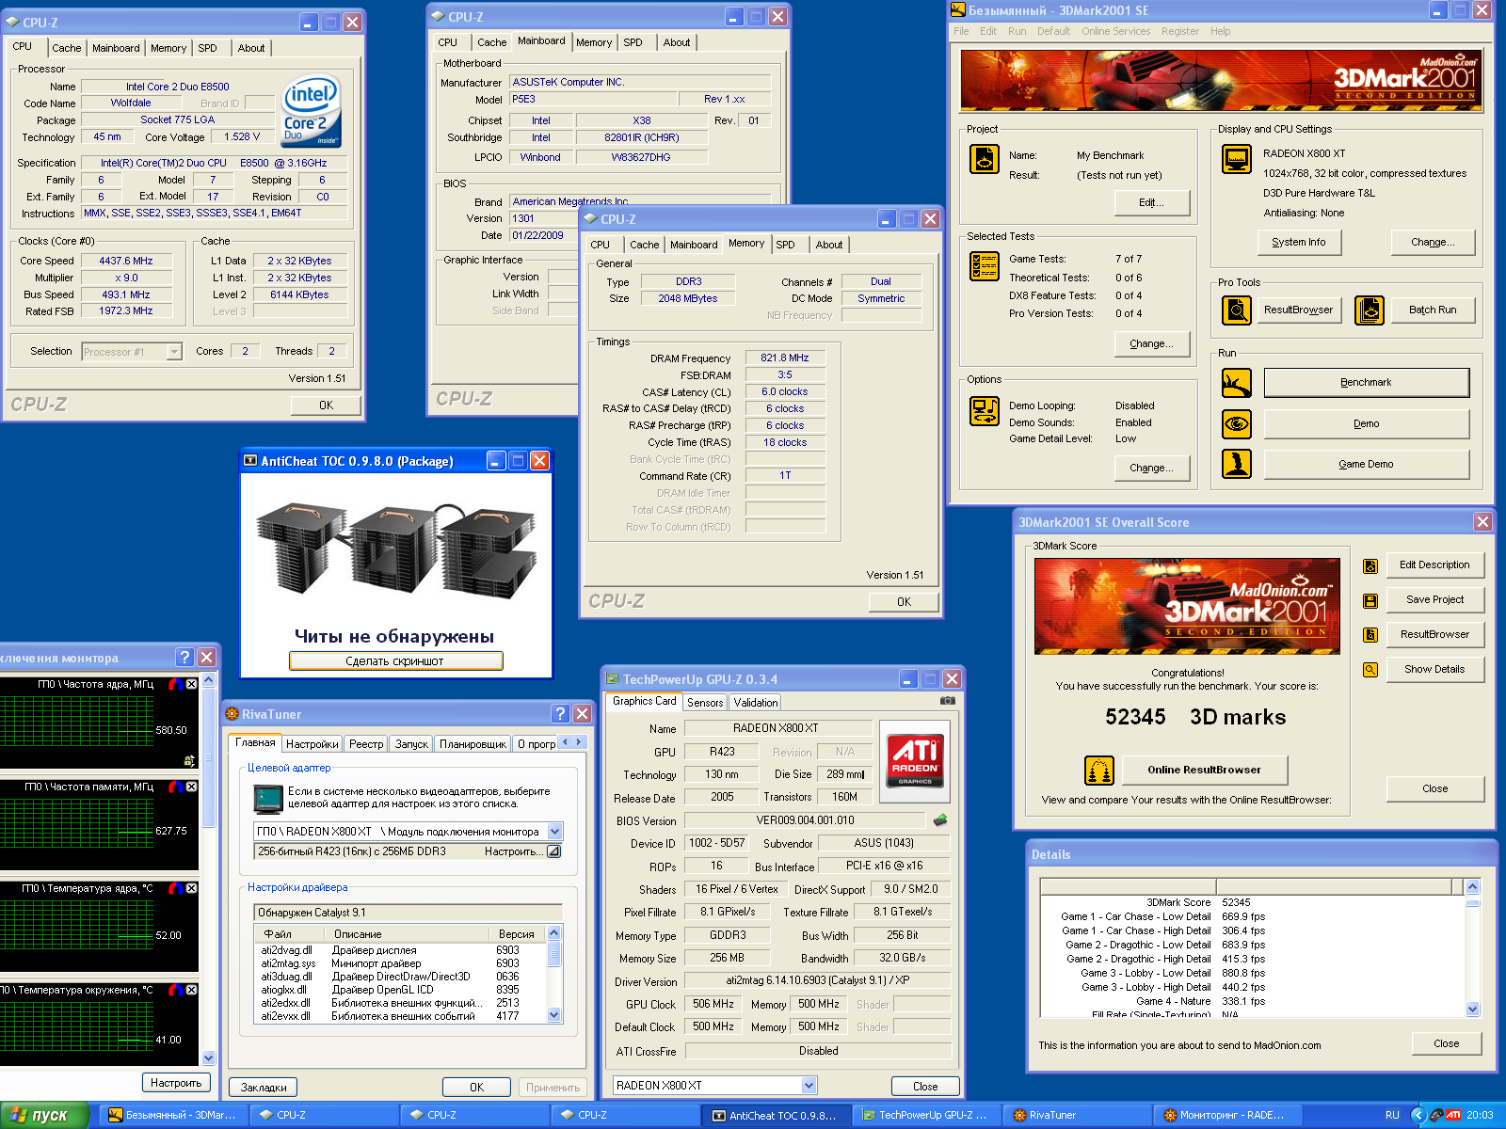Image resolution: width=1506 pixels, height=1129 pixels.
Task: Click the Game 4 - Nature result row
Action: (x=1252, y=1001)
